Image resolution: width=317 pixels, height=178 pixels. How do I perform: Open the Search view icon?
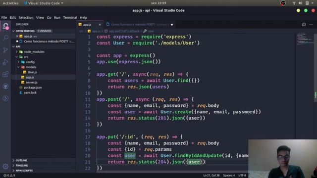tap(5, 38)
